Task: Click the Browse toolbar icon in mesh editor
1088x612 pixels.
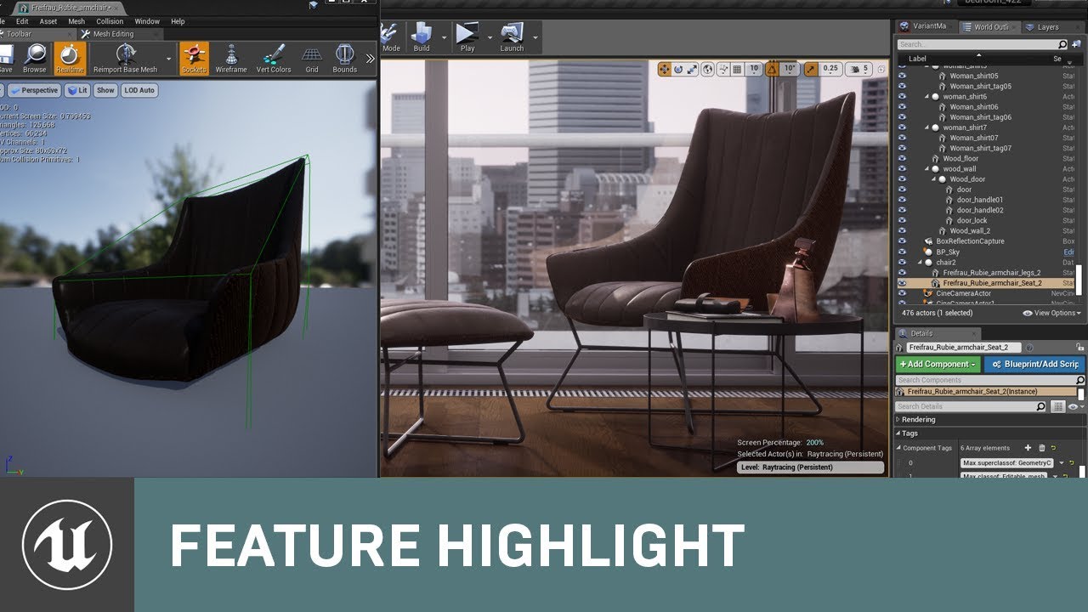Action: point(35,59)
